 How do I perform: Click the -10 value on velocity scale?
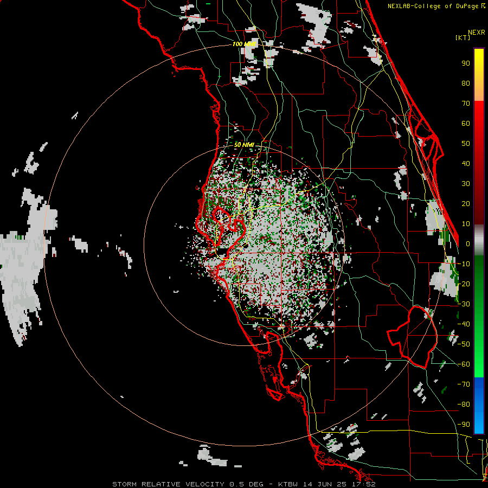pos(464,264)
